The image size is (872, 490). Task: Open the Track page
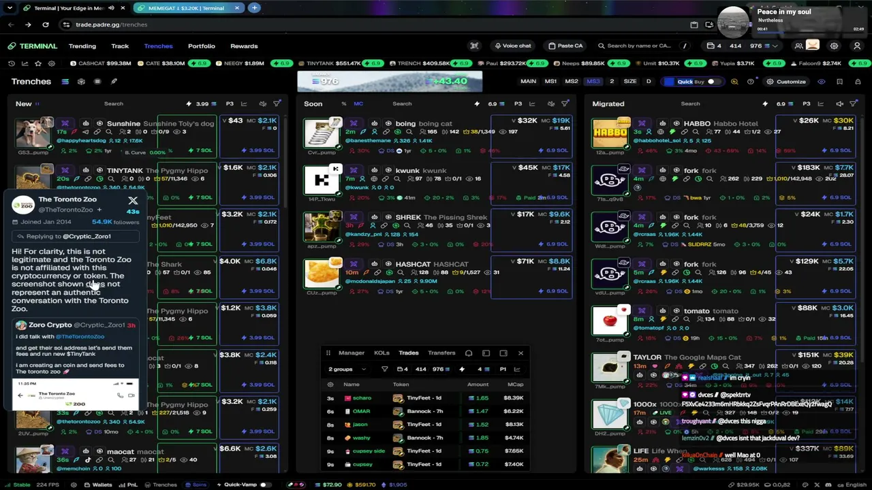click(120, 46)
